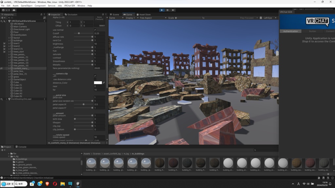Expand the DontDestroyOnLoad scene
The height and width of the screenshot is (188, 335).
point(7,99)
